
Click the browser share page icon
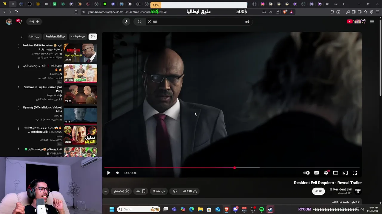(x=278, y=12)
